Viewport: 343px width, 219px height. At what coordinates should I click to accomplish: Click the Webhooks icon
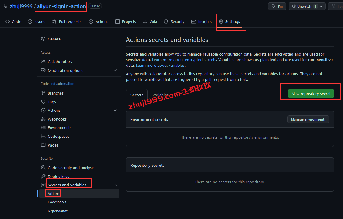(43, 119)
